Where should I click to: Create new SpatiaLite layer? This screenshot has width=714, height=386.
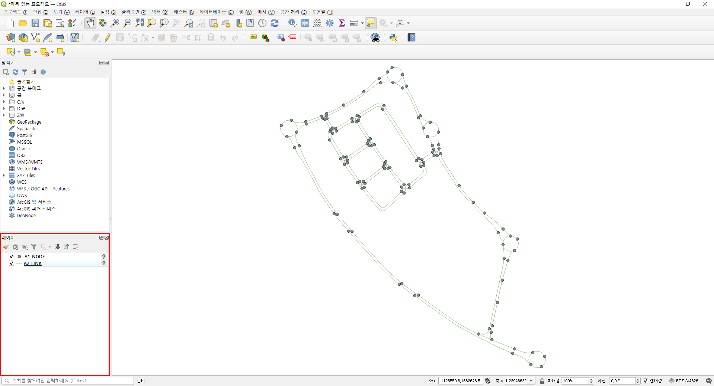pos(48,37)
